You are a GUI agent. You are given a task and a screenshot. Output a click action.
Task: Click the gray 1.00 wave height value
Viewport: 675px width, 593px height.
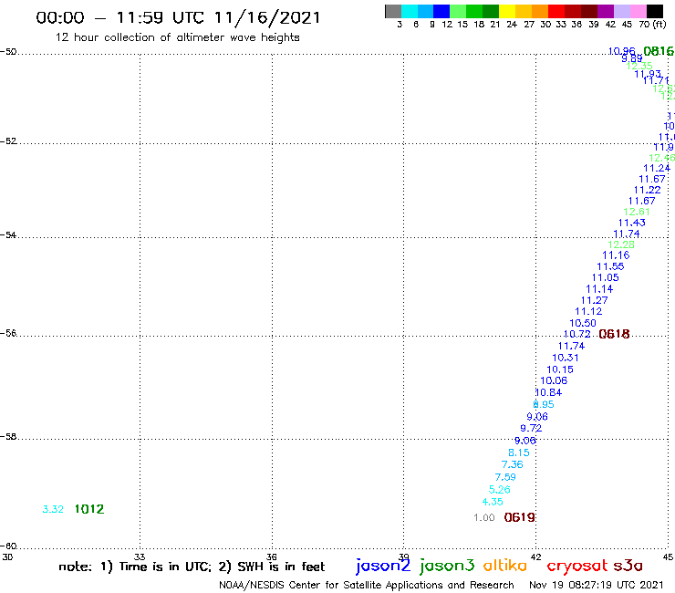coord(483,517)
